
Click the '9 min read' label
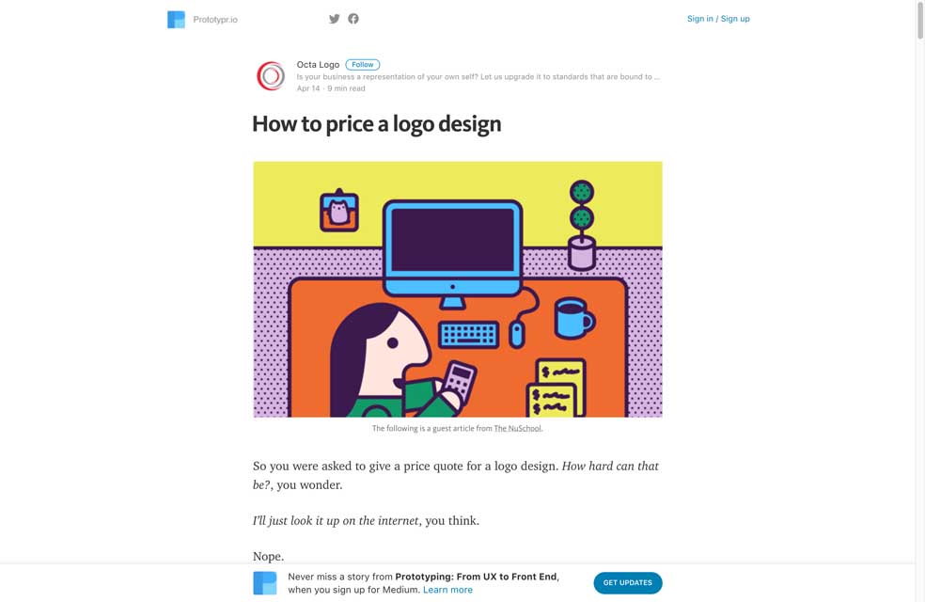click(346, 88)
